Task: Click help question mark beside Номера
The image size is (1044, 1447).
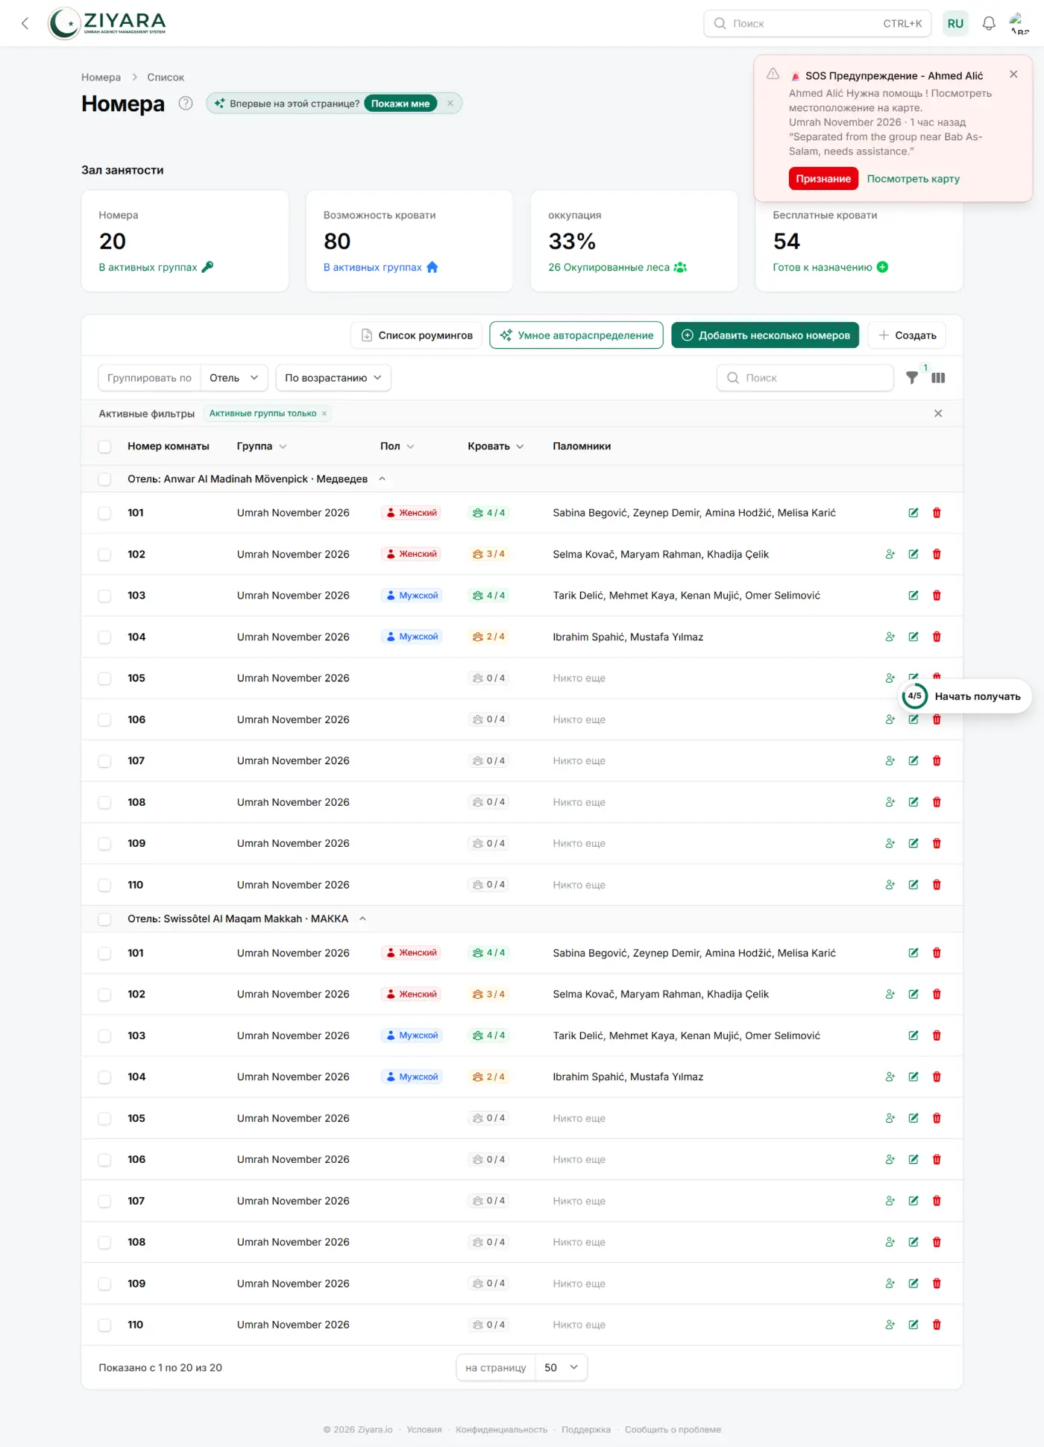Action: 186,104
